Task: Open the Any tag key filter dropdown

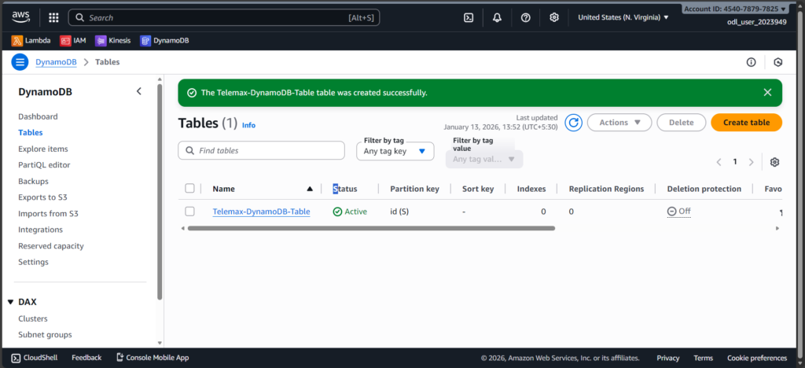Action: [x=395, y=151]
